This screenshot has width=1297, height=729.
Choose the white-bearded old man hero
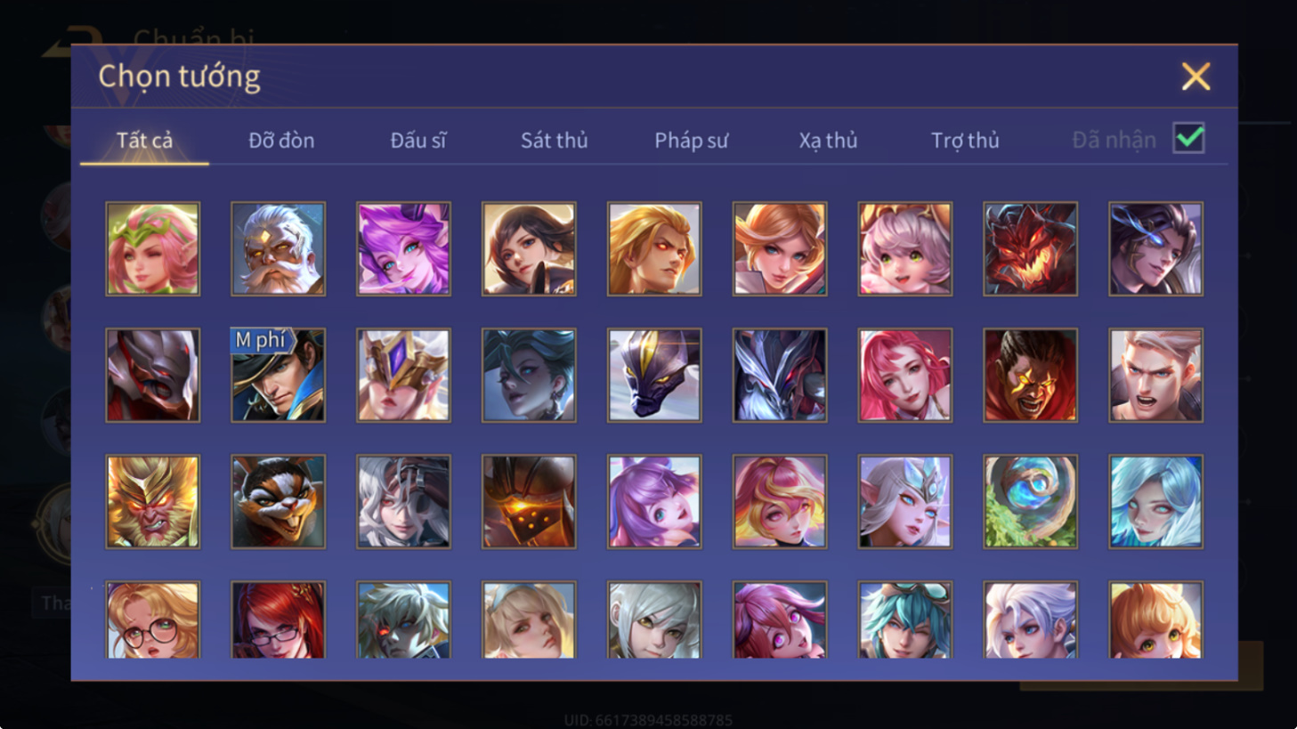pos(279,248)
